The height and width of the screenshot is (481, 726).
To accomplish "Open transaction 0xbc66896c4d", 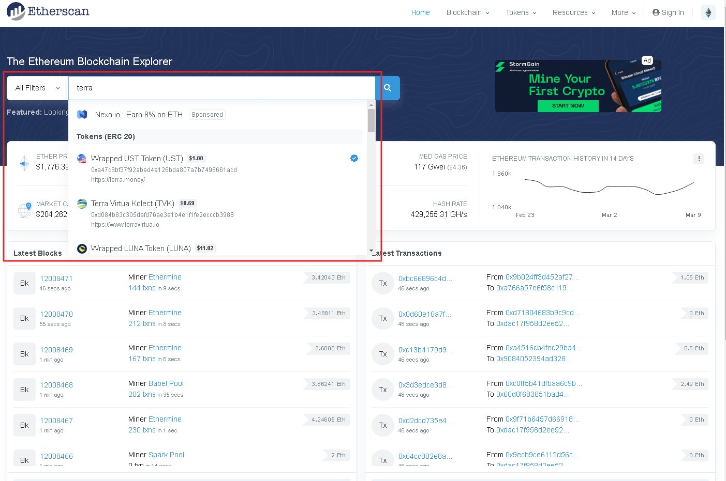I will 425,278.
